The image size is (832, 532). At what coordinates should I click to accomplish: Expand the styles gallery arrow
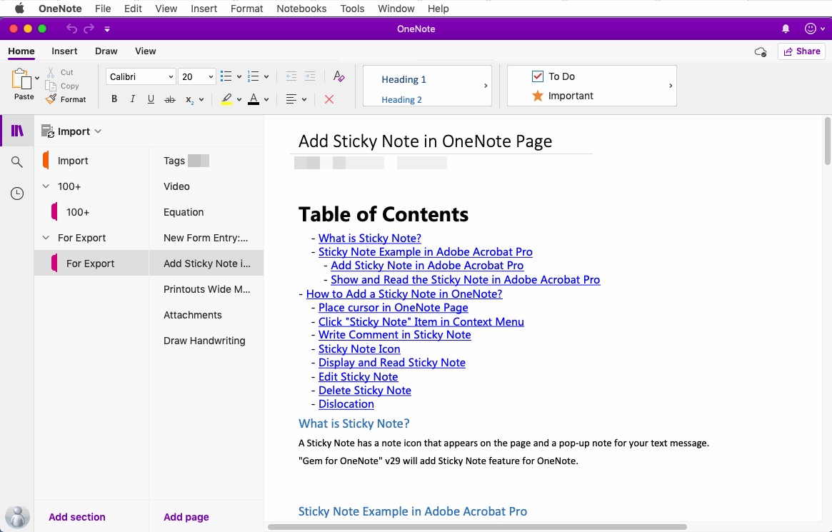tap(486, 86)
